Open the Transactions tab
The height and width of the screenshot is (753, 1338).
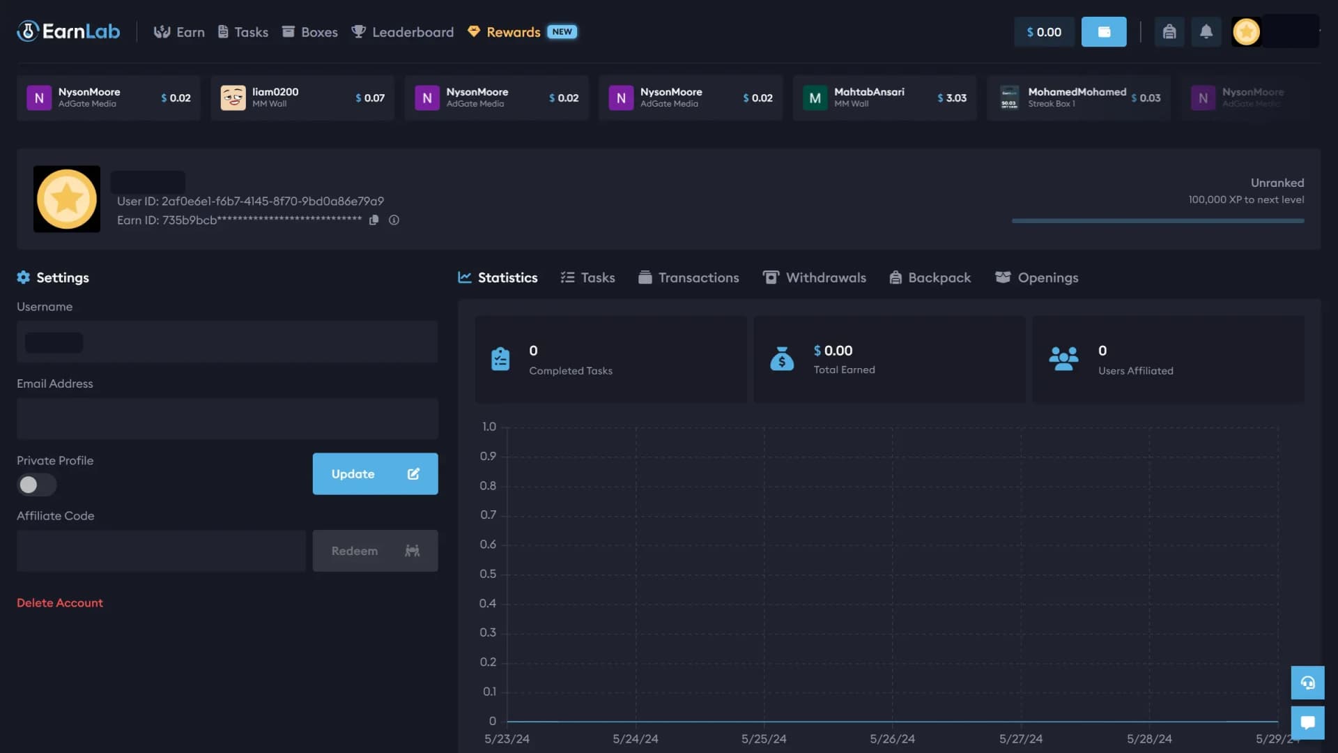coord(689,277)
